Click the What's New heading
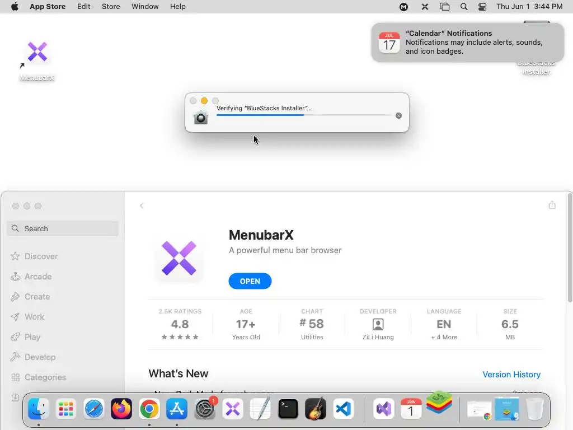The width and height of the screenshot is (573, 430). [179, 373]
